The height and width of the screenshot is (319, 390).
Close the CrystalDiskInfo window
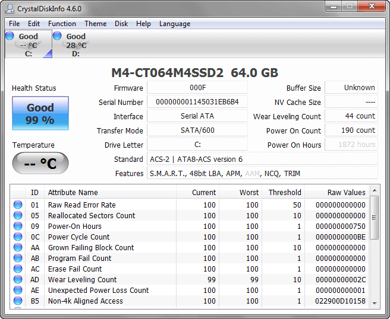[x=372, y=7]
